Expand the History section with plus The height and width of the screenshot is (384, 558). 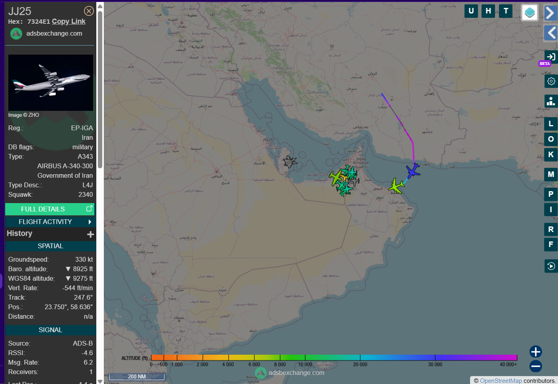(90, 234)
